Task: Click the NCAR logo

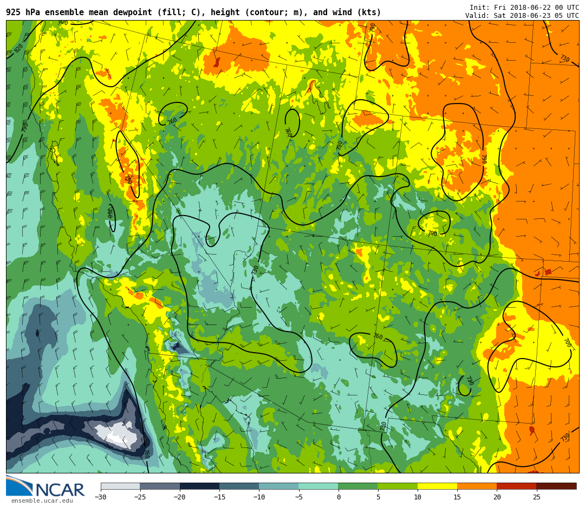Action: pyautogui.click(x=45, y=487)
